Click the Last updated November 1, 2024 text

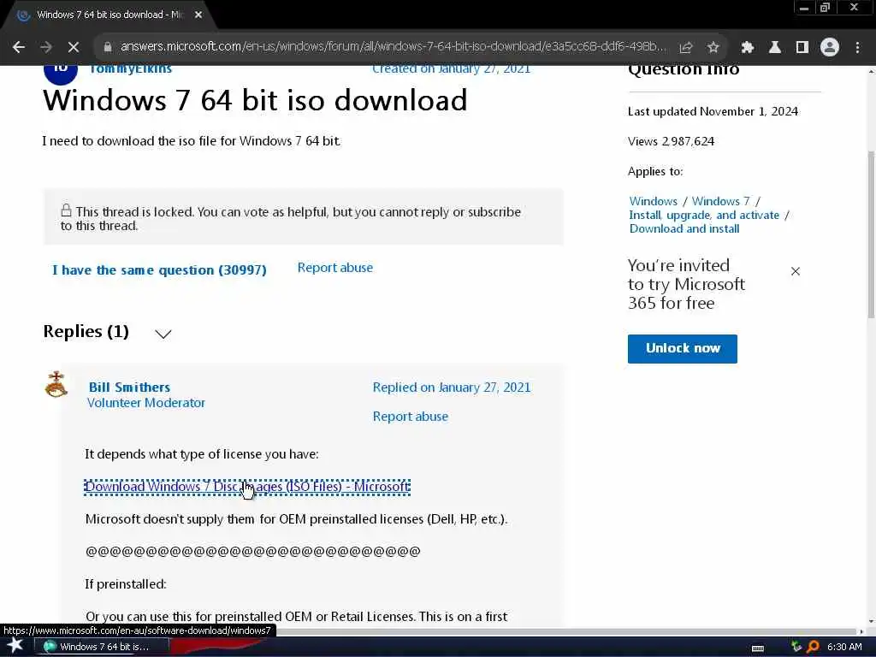click(713, 111)
